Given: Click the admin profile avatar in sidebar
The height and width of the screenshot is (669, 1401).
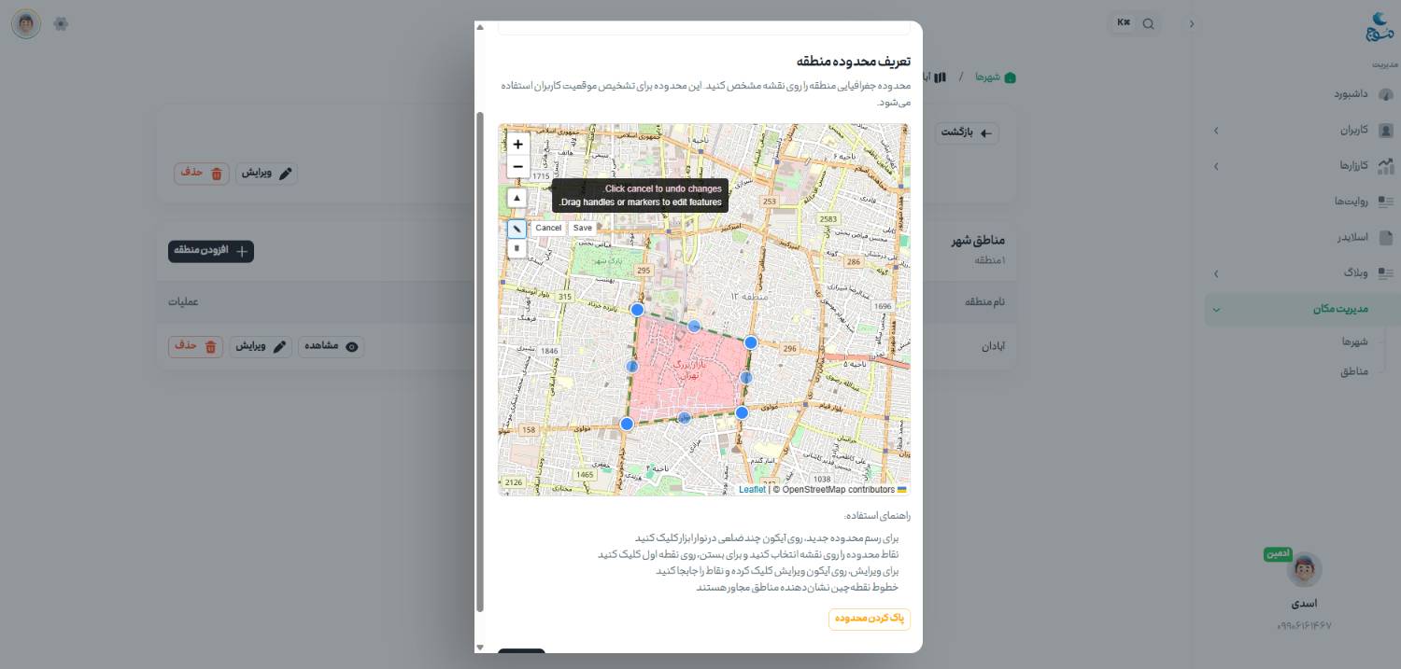Looking at the screenshot, I should coord(1304,569).
